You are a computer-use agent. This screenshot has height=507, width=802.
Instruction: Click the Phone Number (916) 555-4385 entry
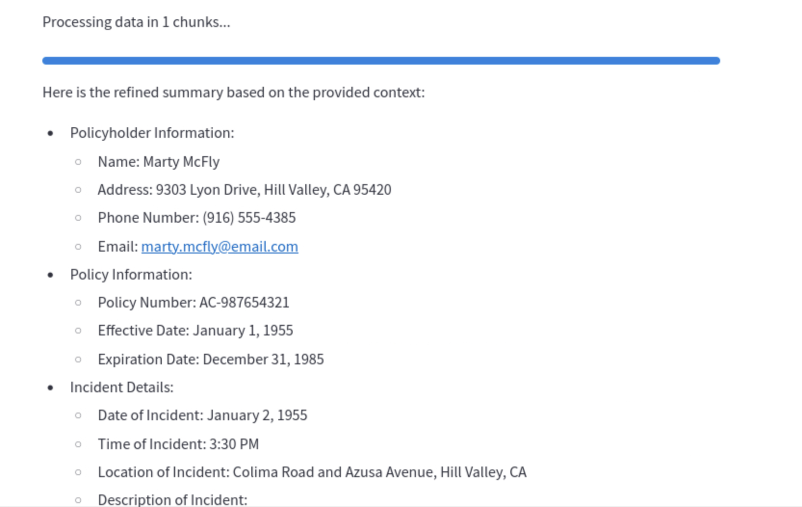point(196,217)
